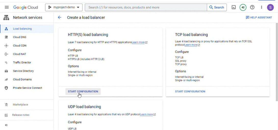This screenshot has width=278, height=130.
Task: Open Learn more link for HTTP(S) balancing
Action: (x=138, y=42)
